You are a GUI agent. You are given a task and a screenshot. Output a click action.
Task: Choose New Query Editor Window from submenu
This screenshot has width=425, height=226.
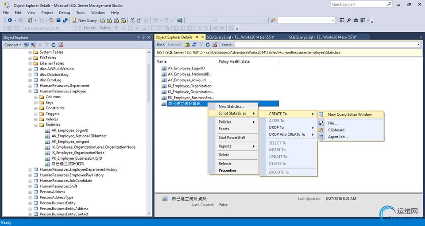(x=350, y=115)
